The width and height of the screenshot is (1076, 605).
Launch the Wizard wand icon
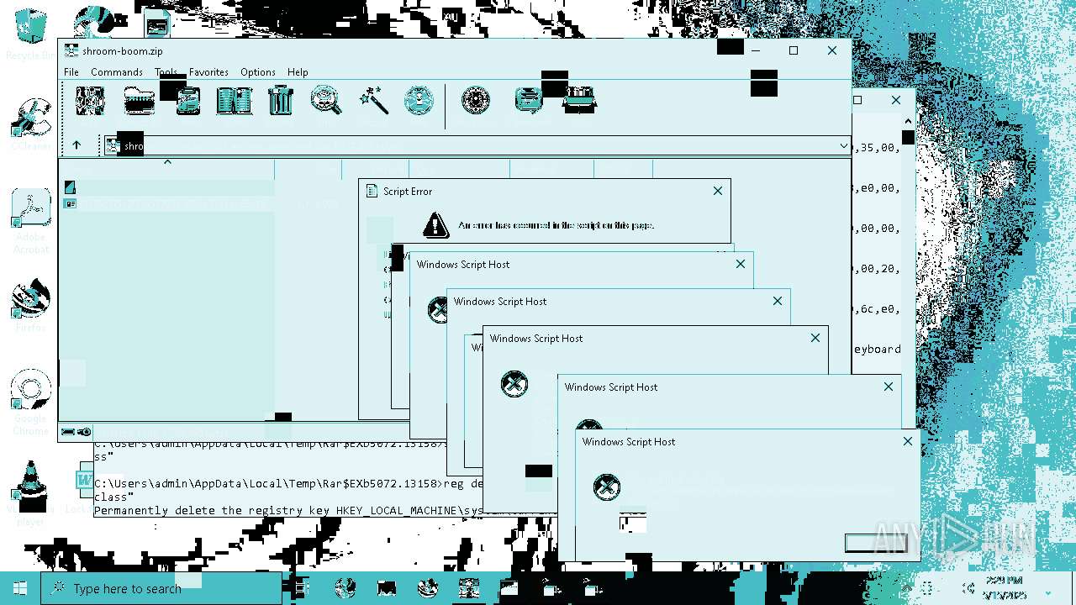coord(373,101)
